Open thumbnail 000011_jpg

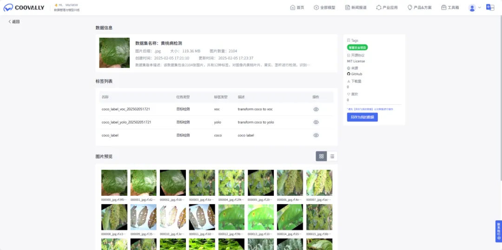(202, 217)
